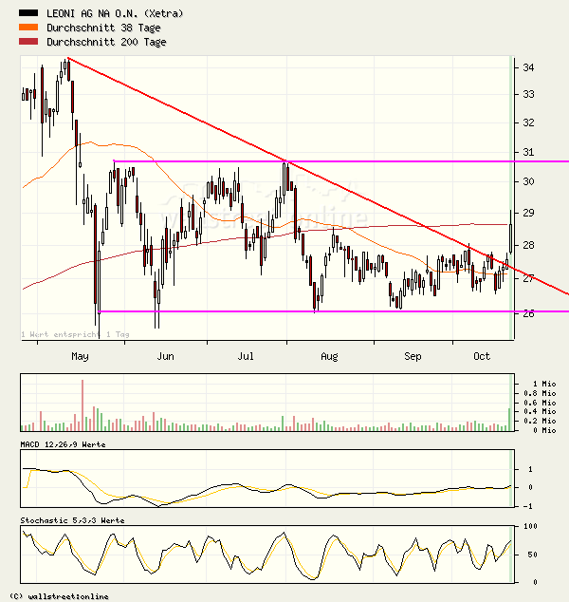Click the stochastic axis value 100
This screenshot has width=569, height=602.
[x=531, y=526]
